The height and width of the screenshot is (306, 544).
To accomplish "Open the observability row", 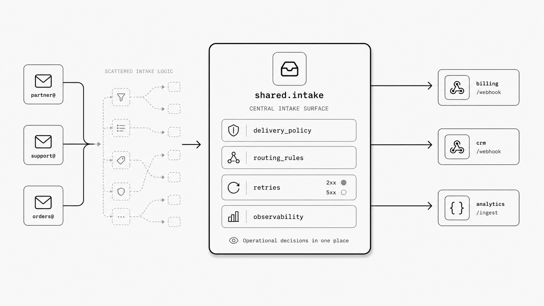I will [x=289, y=217].
